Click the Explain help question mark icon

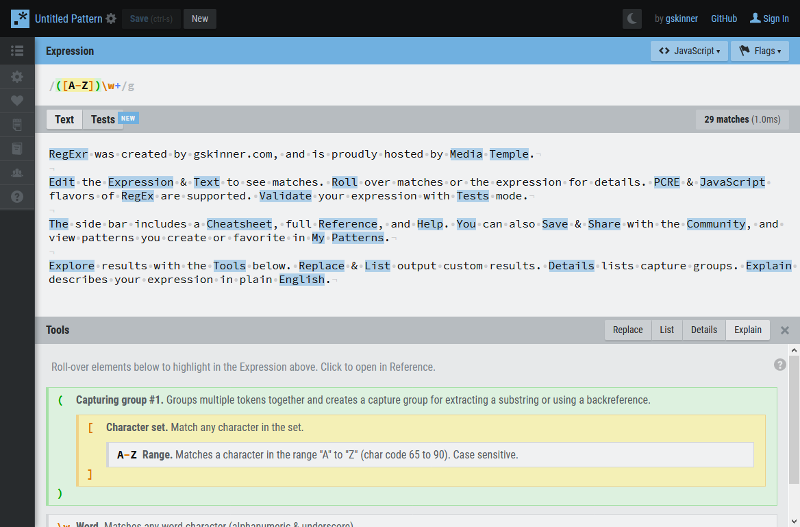pos(779,364)
